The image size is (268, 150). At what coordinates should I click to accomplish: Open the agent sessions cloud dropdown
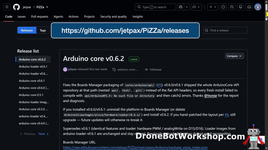point(196,7)
